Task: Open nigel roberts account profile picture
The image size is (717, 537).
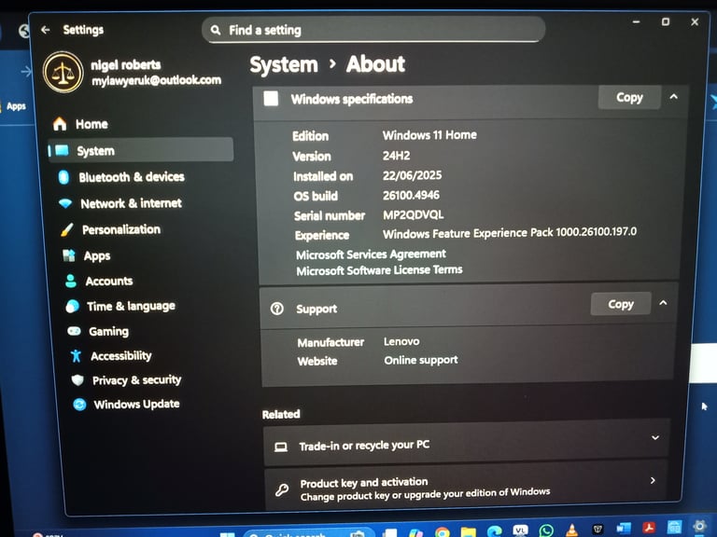Action: pos(63,72)
